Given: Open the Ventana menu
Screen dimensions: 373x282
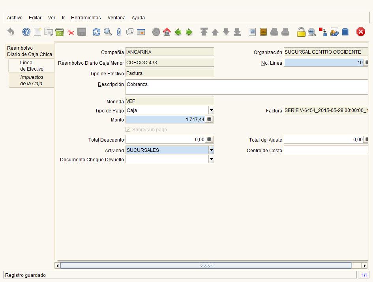Looking at the screenshot, I should (116, 18).
